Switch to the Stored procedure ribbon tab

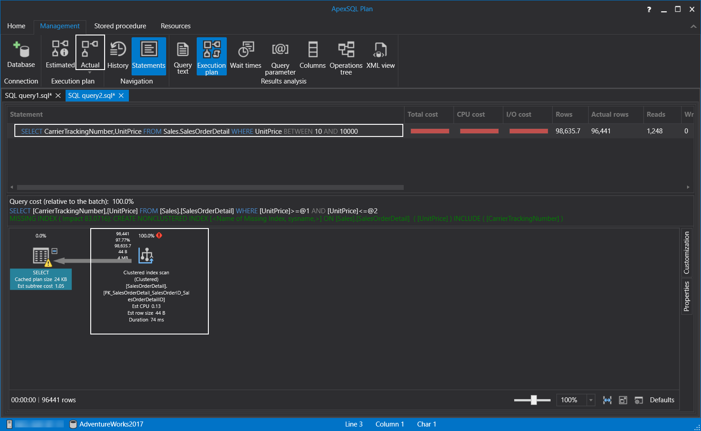point(120,26)
